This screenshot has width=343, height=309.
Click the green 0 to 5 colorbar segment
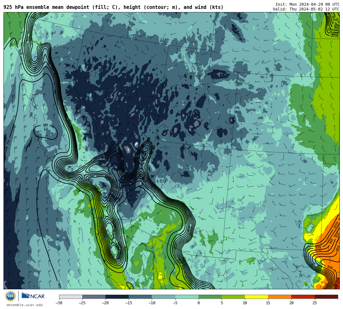(x=210, y=297)
